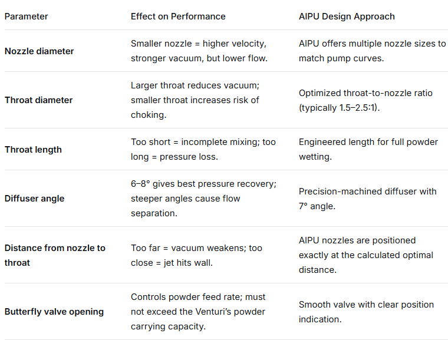Click the Distance from nozzle to throat label
This screenshot has height=340, width=448.
[55, 255]
